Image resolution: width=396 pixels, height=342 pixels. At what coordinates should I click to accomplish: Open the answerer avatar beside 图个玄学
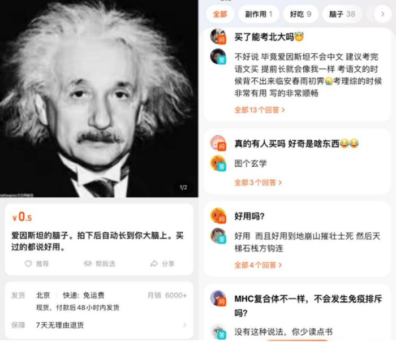[218, 163]
